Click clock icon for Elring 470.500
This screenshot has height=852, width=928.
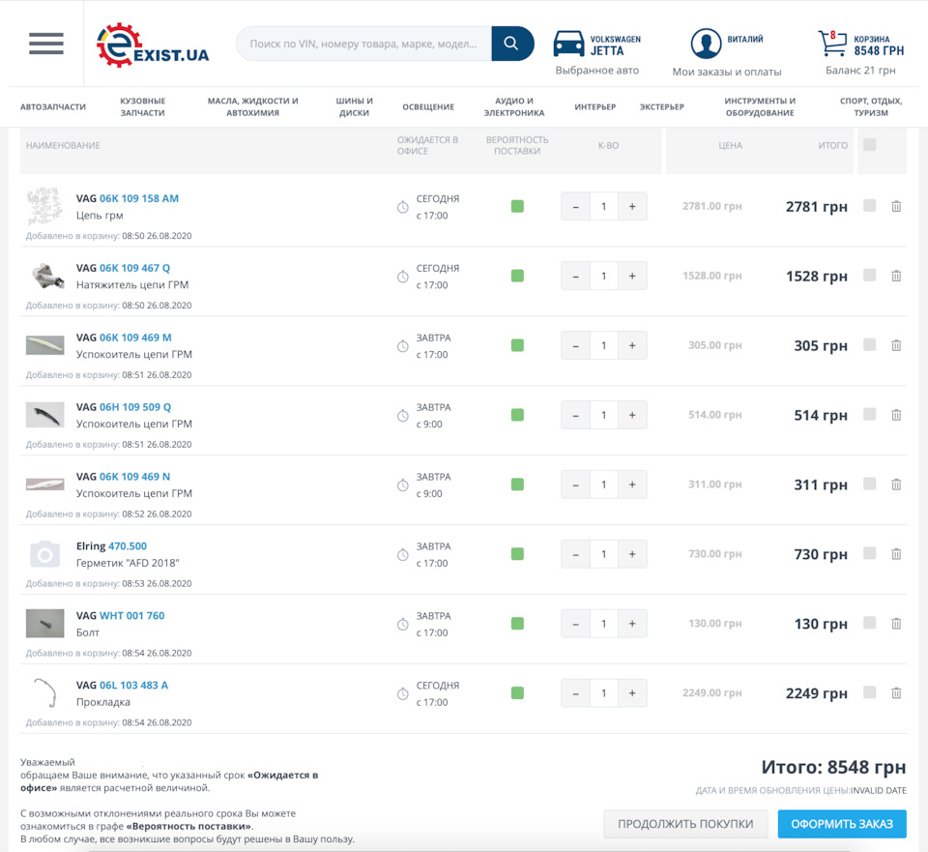click(402, 555)
